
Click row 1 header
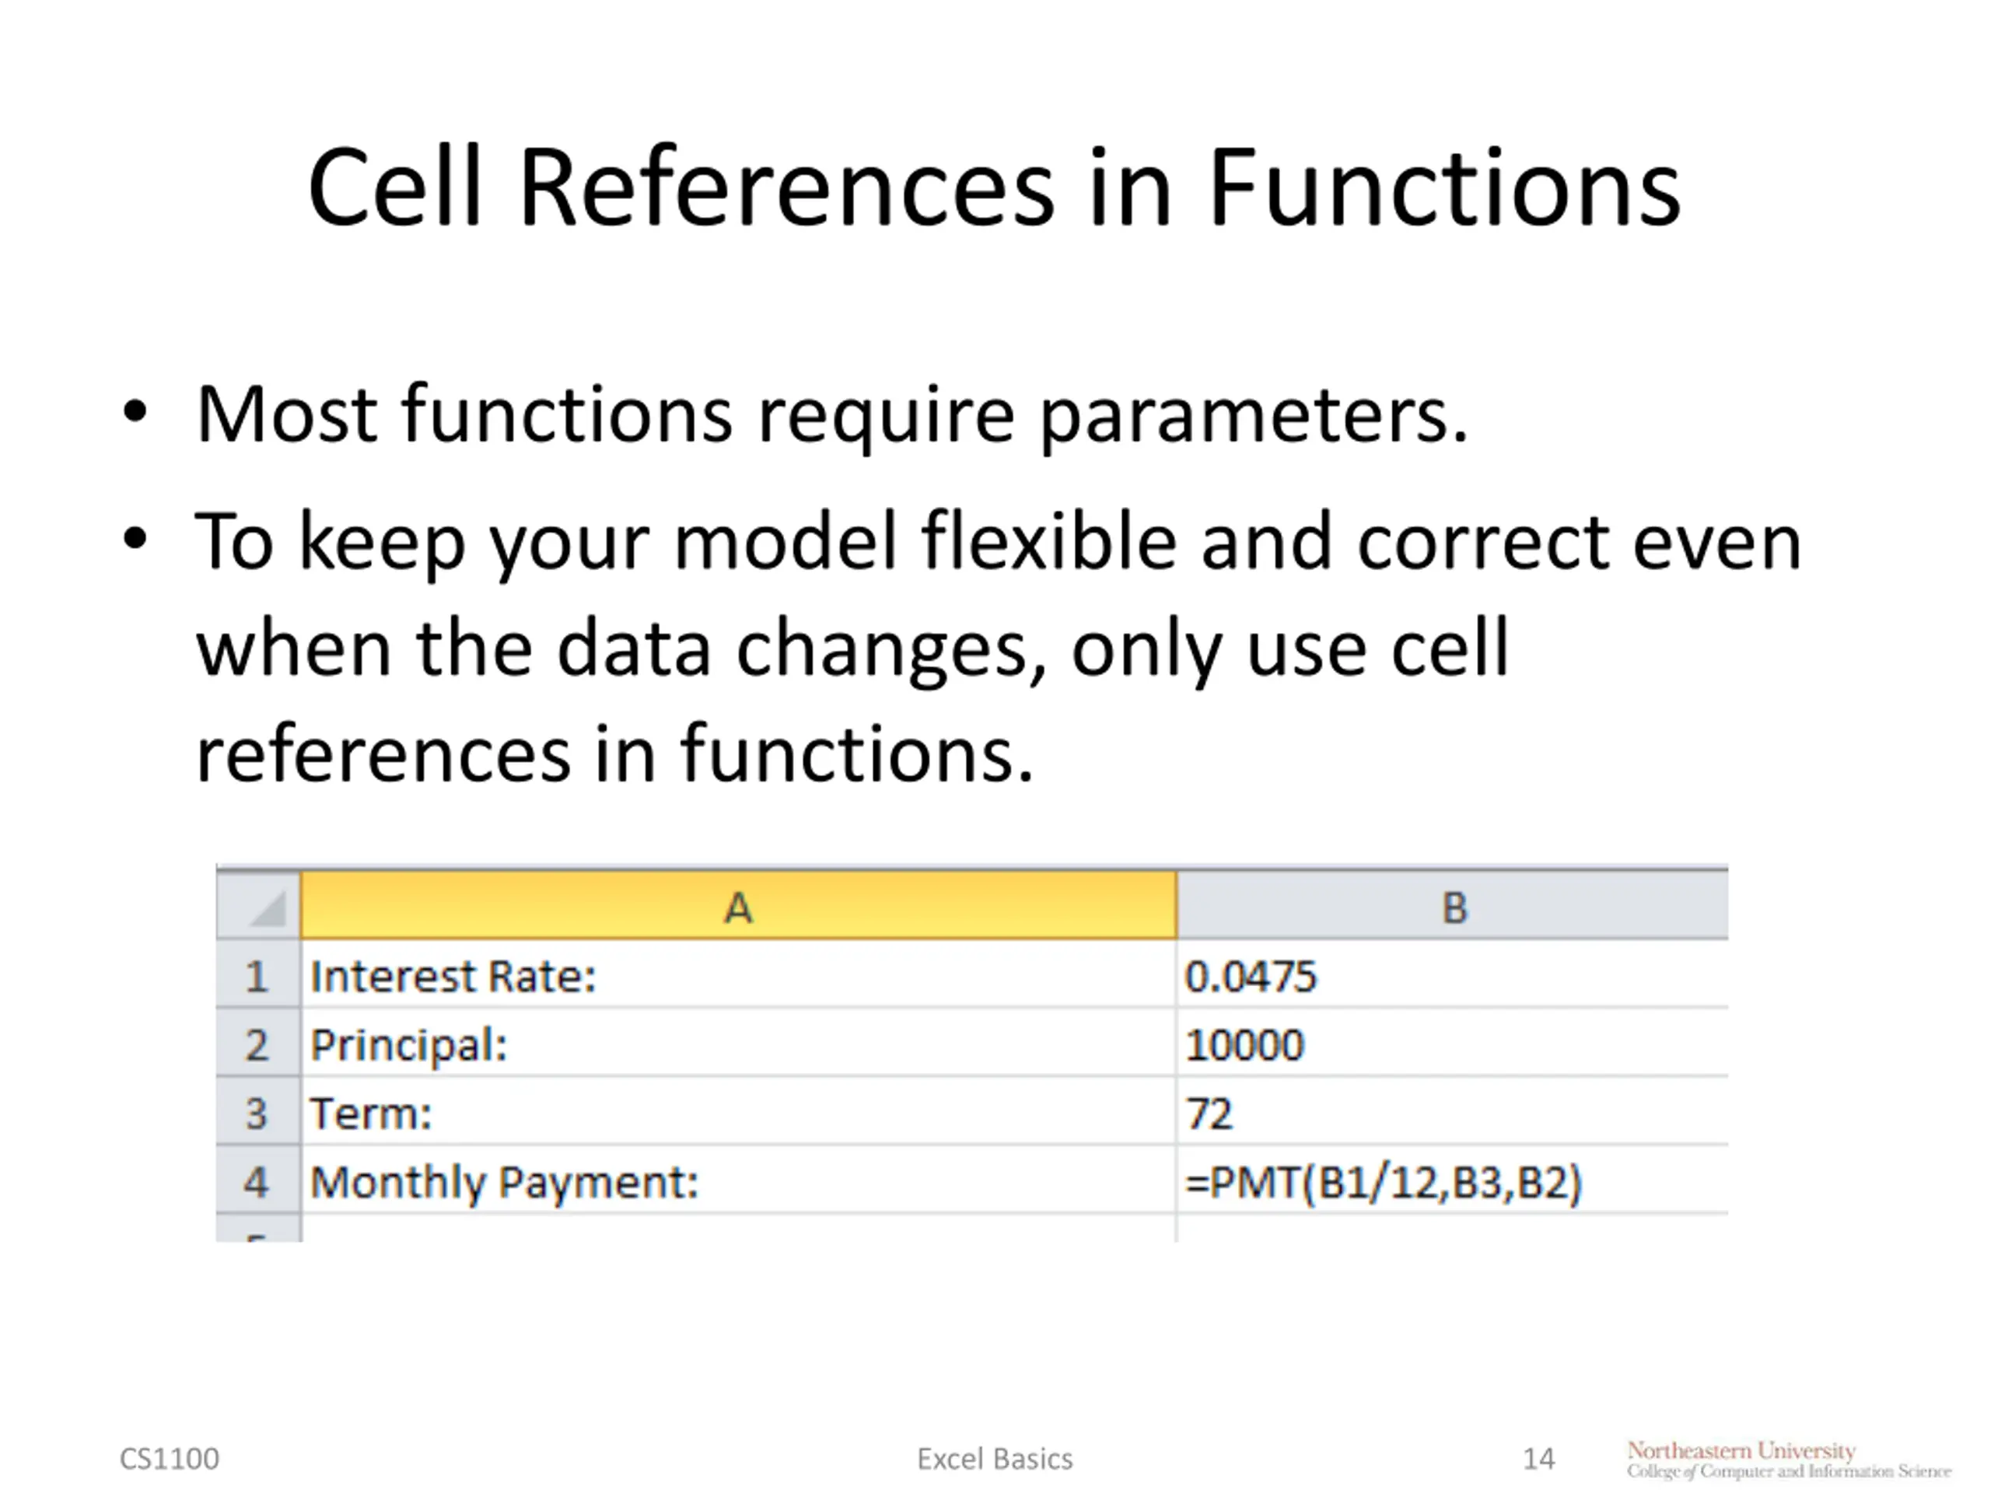coord(257,977)
